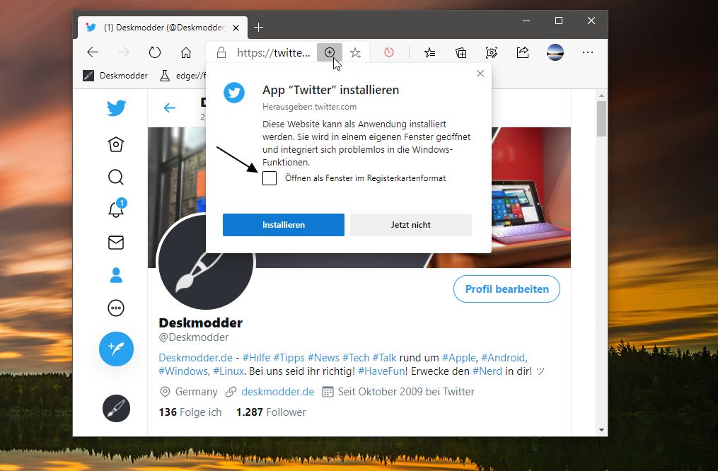This screenshot has height=471, width=718.
Task: Open the Twitter profile person icon
Action: click(x=116, y=275)
